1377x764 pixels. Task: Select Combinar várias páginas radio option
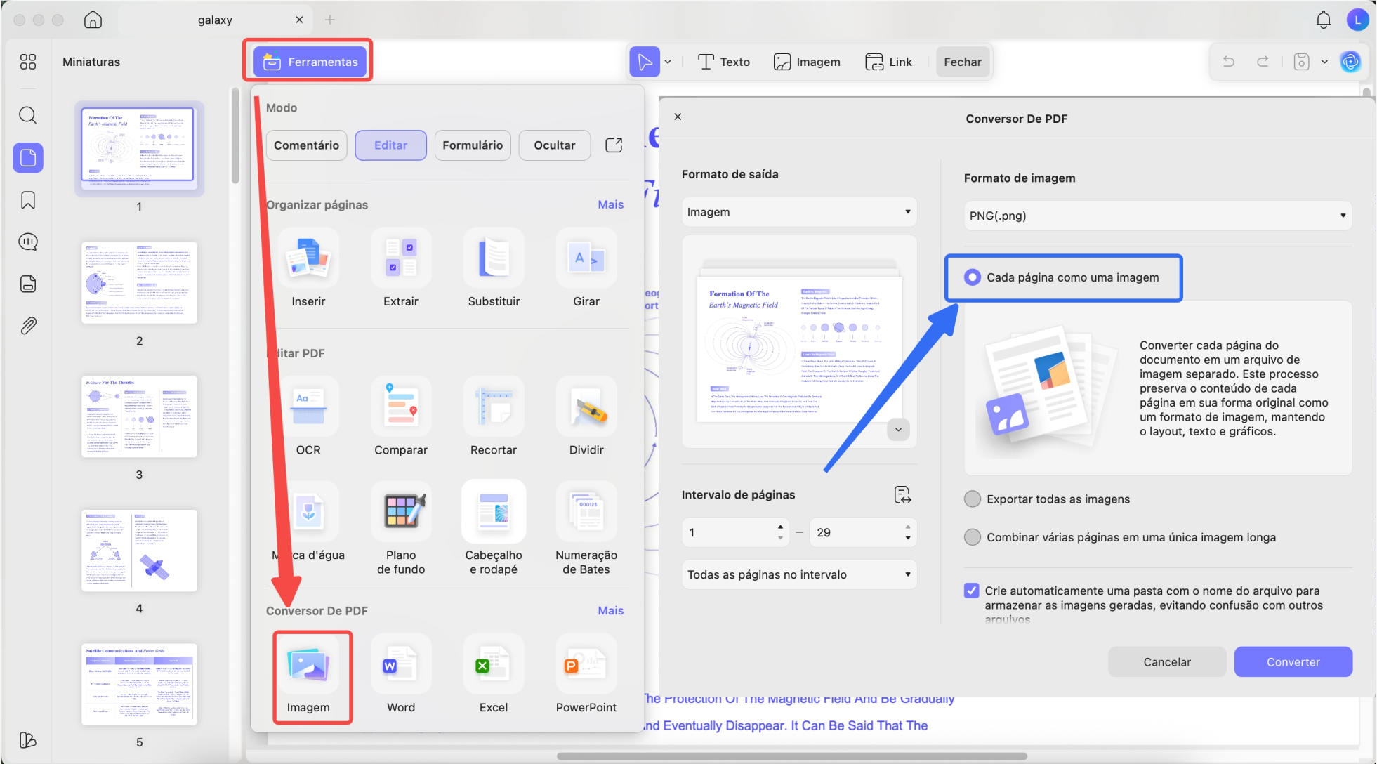[x=973, y=537]
